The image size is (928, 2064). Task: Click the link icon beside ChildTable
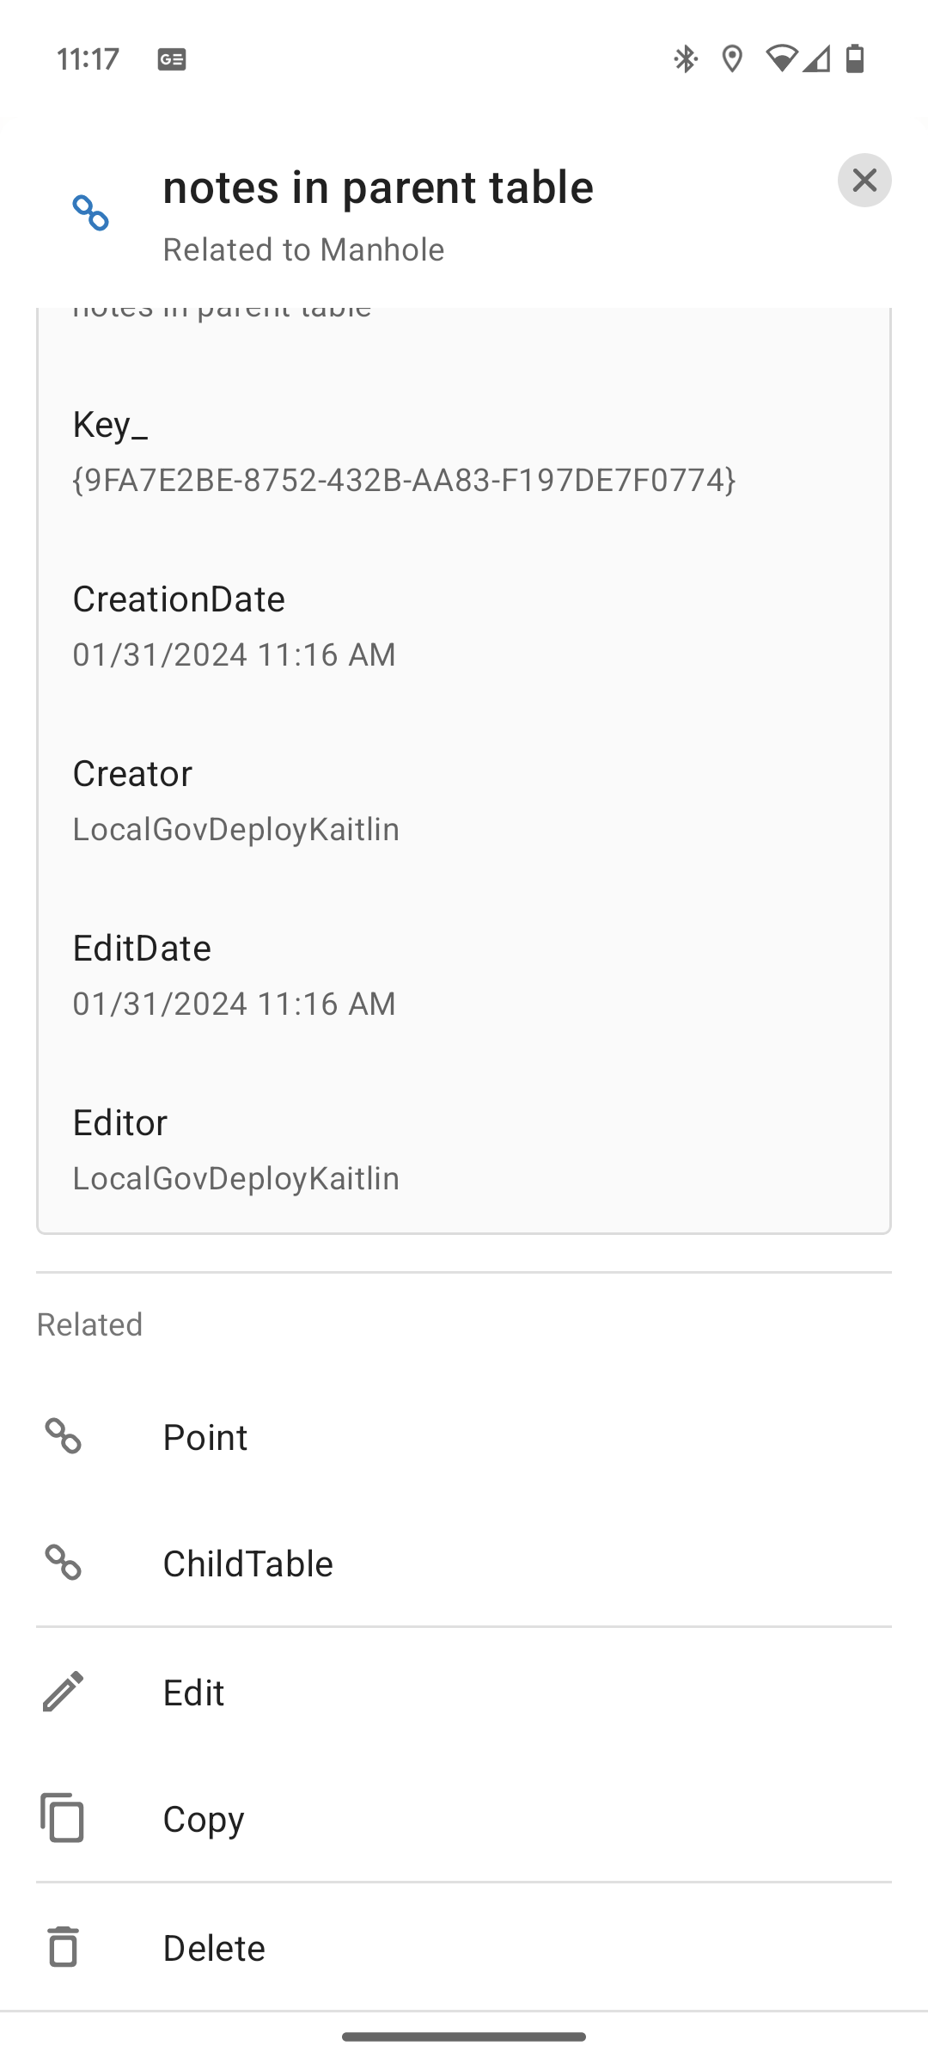[x=64, y=1563]
